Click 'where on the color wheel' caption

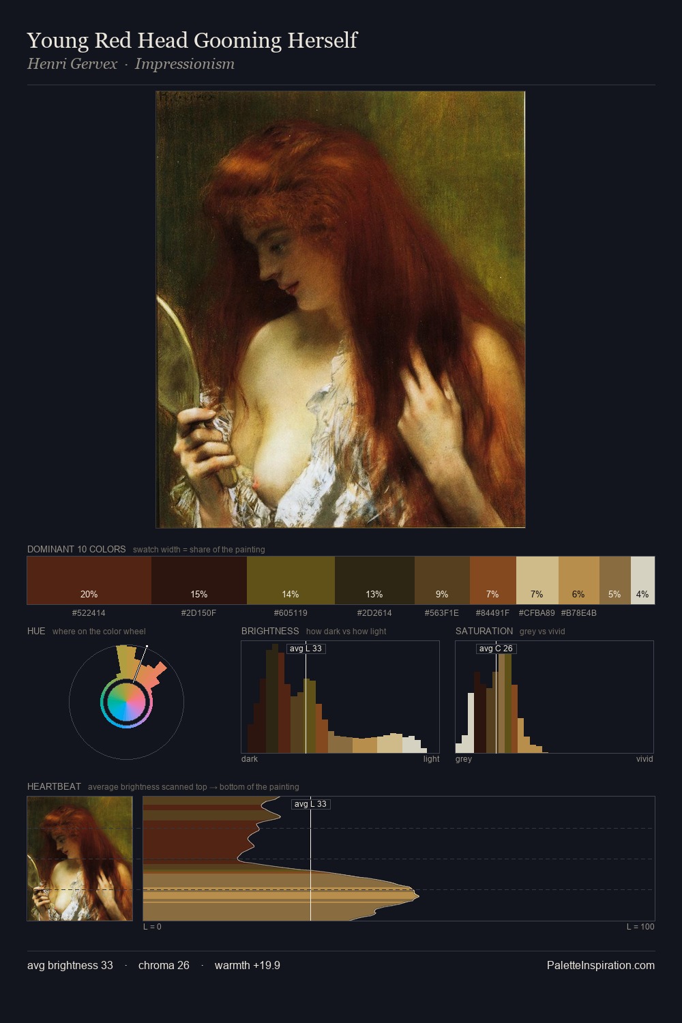click(x=99, y=632)
